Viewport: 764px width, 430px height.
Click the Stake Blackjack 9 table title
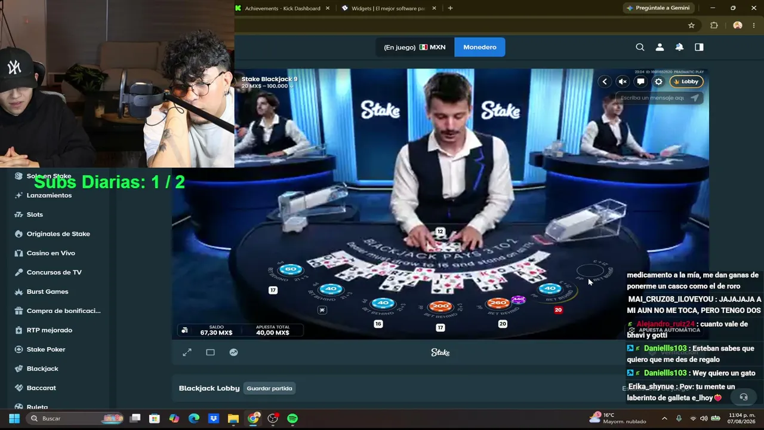pyautogui.click(x=269, y=79)
